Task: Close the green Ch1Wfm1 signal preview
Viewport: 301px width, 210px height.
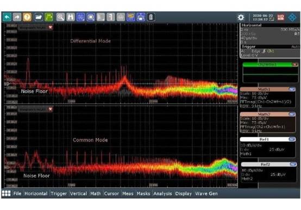Action: (294, 65)
